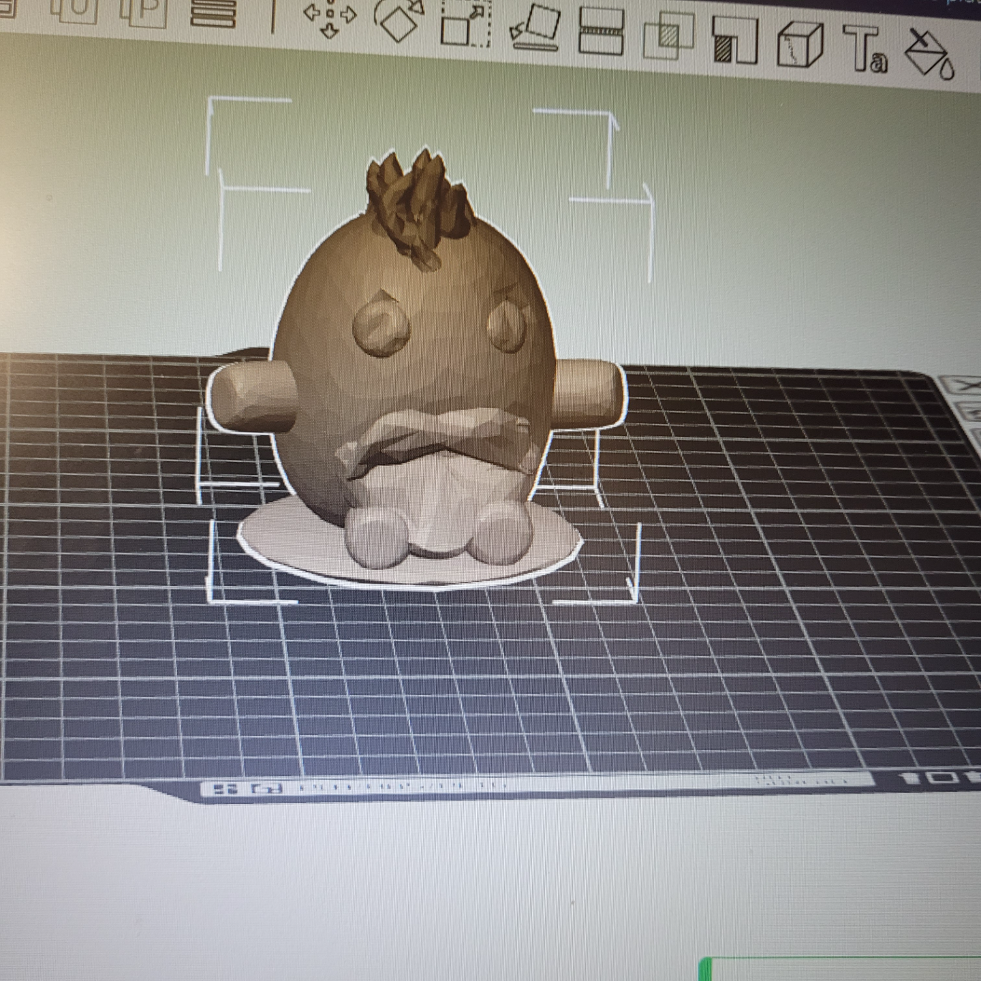The image size is (981, 981).
Task: Click the spiky hair on the model
Action: pyautogui.click(x=419, y=204)
